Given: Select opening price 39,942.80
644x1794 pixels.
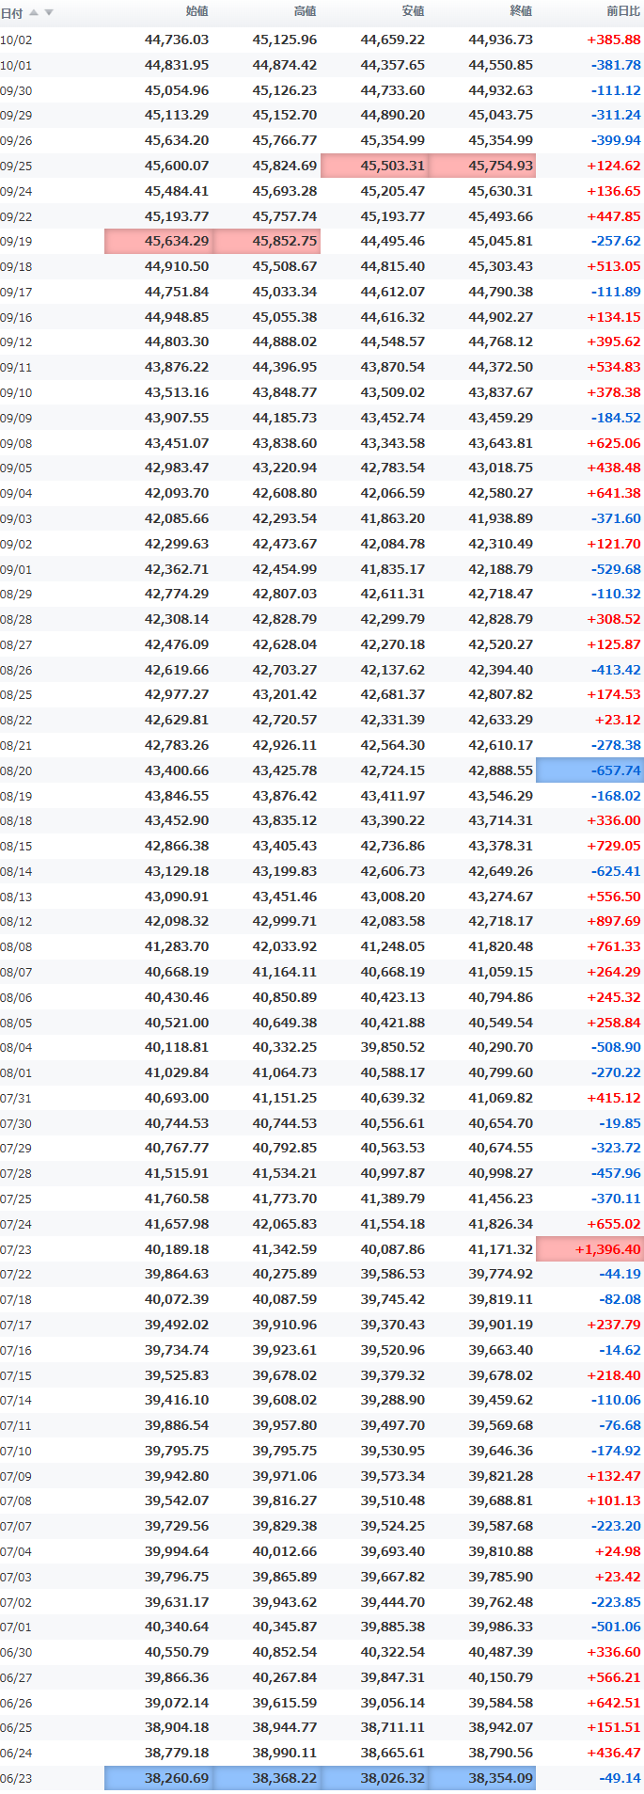Looking at the screenshot, I should point(177,1476).
